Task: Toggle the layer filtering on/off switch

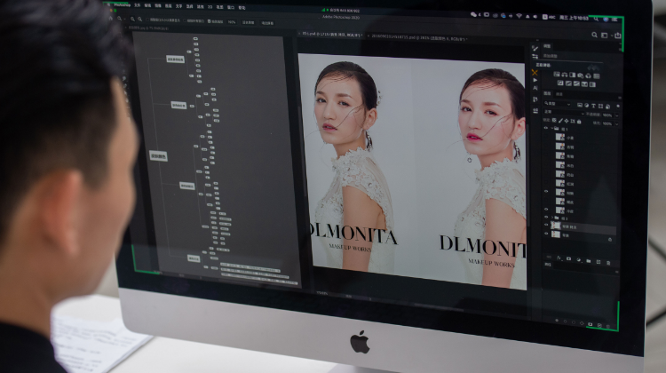Action: click(618, 107)
